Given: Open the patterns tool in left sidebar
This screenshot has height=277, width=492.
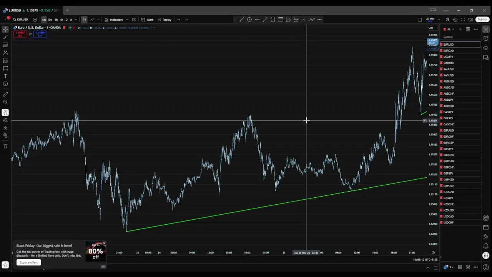Looking at the screenshot, I should [x=5, y=53].
